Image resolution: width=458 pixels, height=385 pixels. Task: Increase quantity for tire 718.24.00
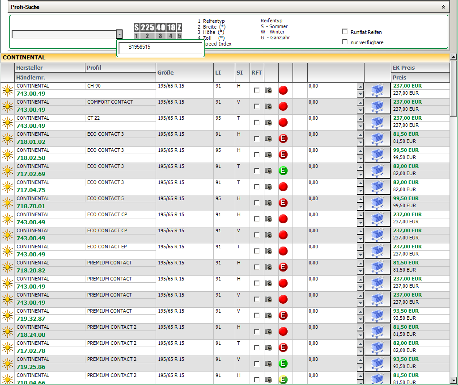click(360, 328)
